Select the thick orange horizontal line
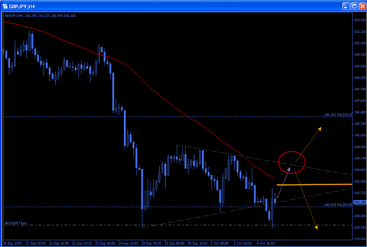367x247 pixels. [314, 184]
